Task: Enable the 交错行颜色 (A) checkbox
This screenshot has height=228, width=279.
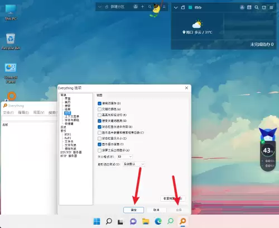Action: point(99,109)
